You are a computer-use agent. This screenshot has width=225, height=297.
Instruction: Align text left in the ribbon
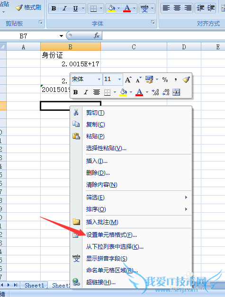pyautogui.click(x=166, y=8)
